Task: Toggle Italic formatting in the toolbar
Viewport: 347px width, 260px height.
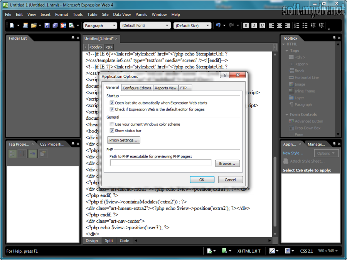Action: pyautogui.click(x=254, y=25)
